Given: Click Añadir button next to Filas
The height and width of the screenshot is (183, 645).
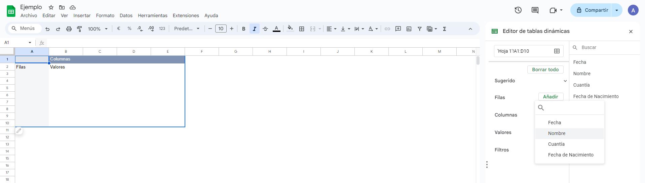Looking at the screenshot, I should coord(551,97).
